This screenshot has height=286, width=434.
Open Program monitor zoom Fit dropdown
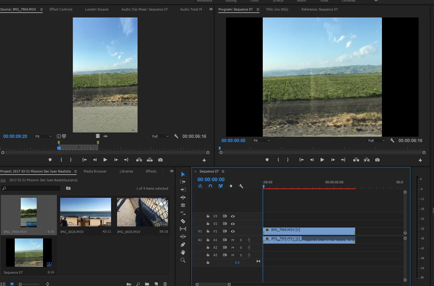tap(262, 141)
